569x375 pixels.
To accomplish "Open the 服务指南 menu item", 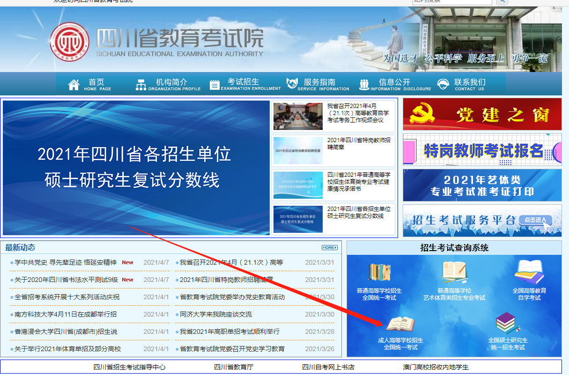I will 318,85.
